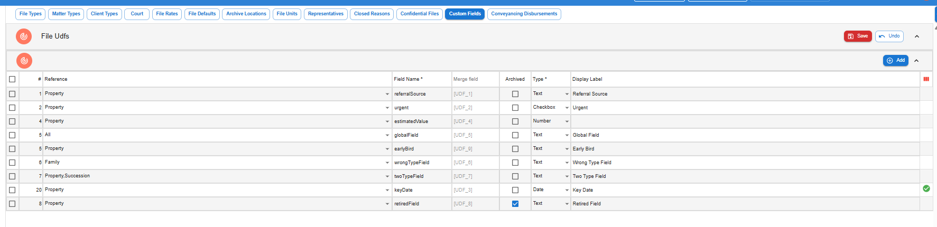Tick the select-all checkbox in table header

(x=12, y=79)
